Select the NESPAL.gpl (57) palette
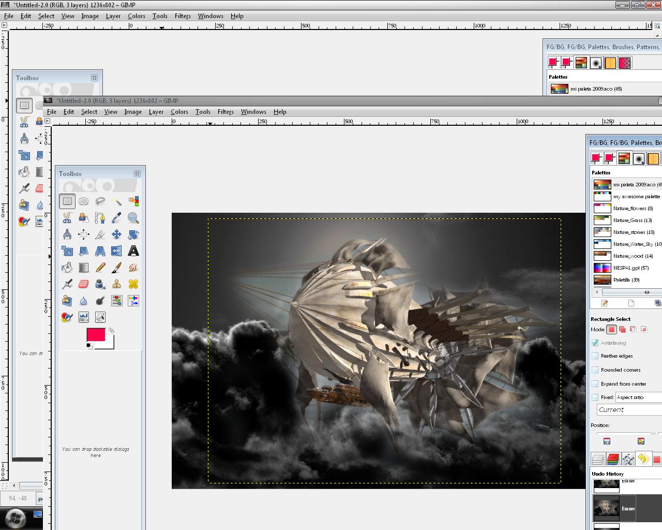 click(627, 268)
